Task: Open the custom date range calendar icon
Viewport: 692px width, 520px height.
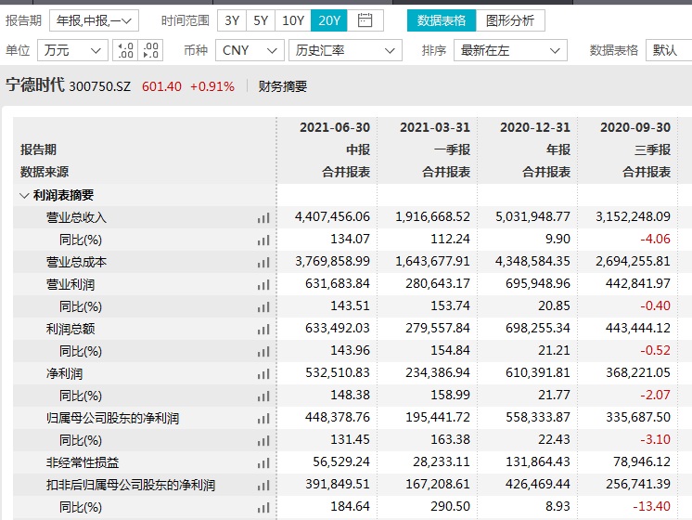Action: [x=365, y=20]
